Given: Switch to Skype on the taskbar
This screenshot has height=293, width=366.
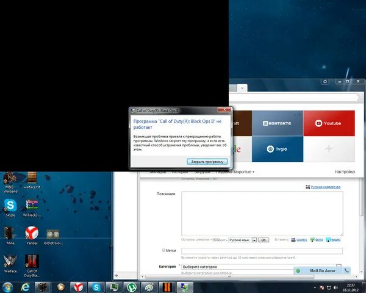Looking at the screenshot, I should [96, 288].
